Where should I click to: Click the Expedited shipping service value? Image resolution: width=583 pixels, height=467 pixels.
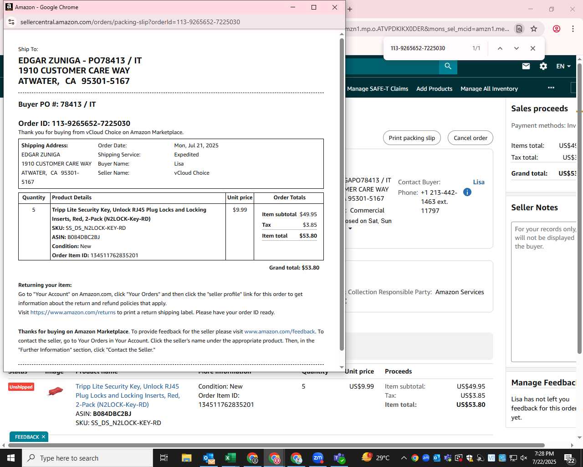tap(186, 155)
